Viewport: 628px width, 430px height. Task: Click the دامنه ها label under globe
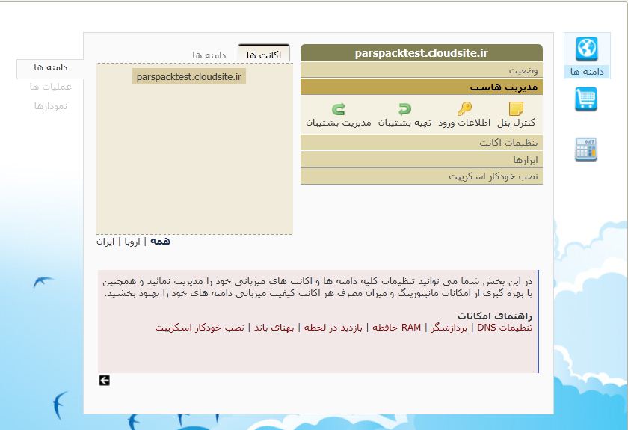coord(587,72)
